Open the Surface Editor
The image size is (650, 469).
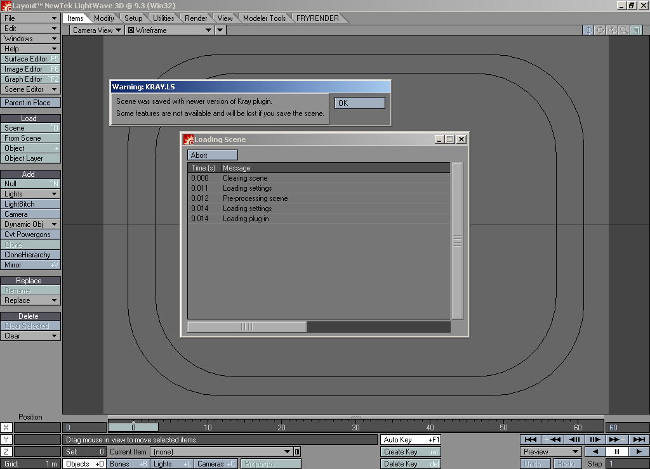click(30, 59)
